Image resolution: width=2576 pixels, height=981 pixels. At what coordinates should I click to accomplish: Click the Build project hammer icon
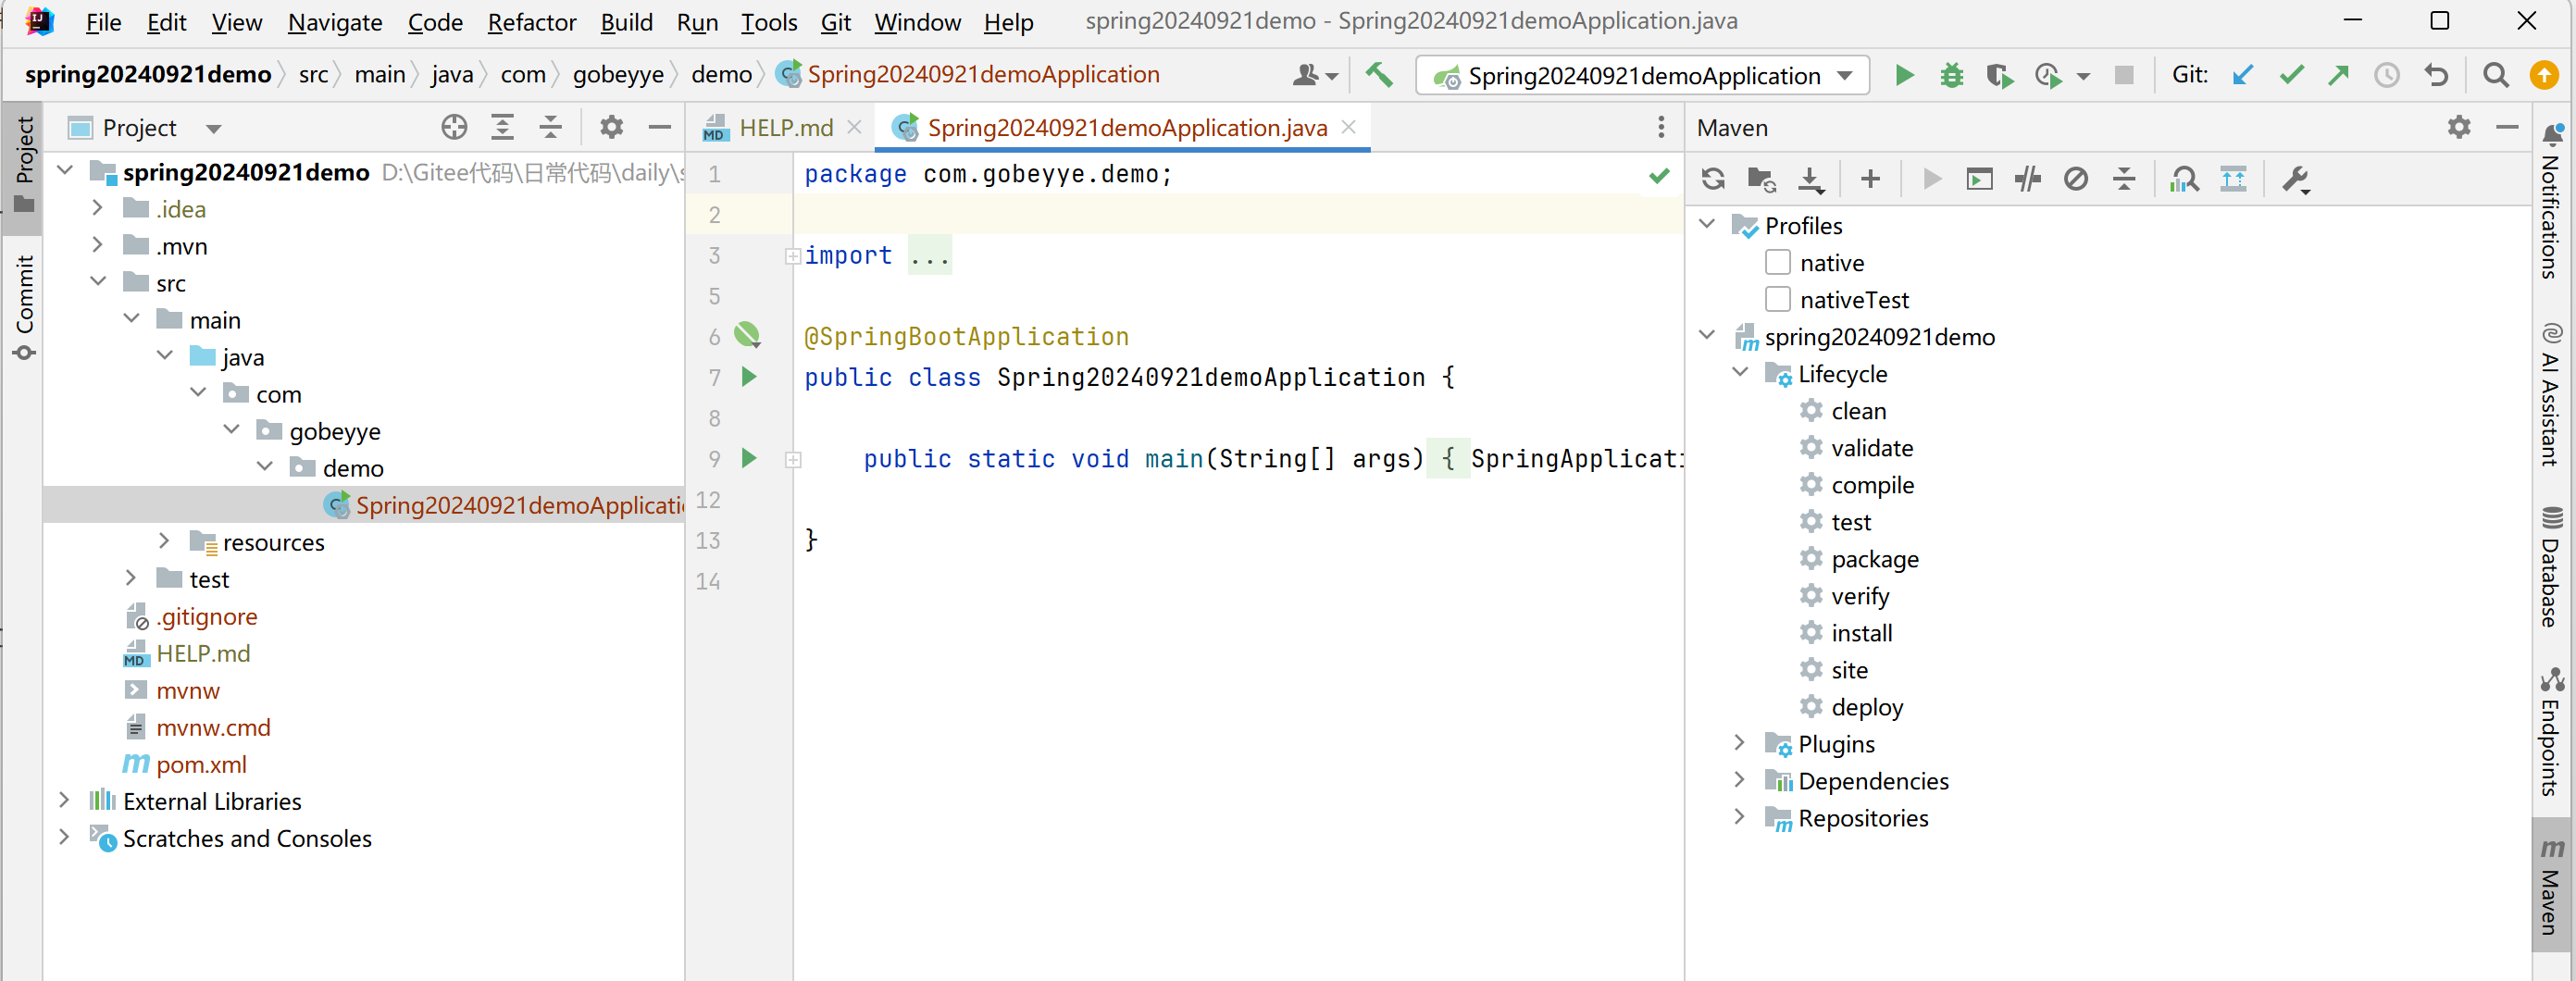[x=1379, y=75]
